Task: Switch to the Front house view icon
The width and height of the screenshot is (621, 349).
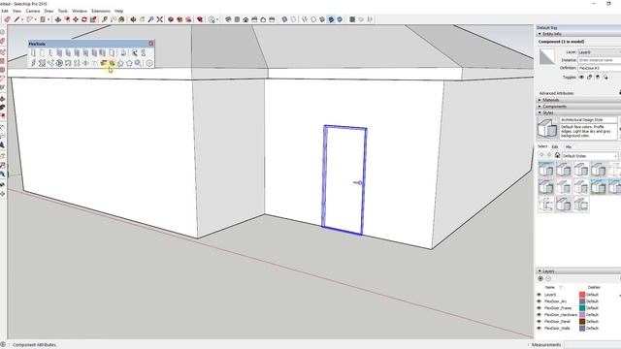Action: point(245,19)
